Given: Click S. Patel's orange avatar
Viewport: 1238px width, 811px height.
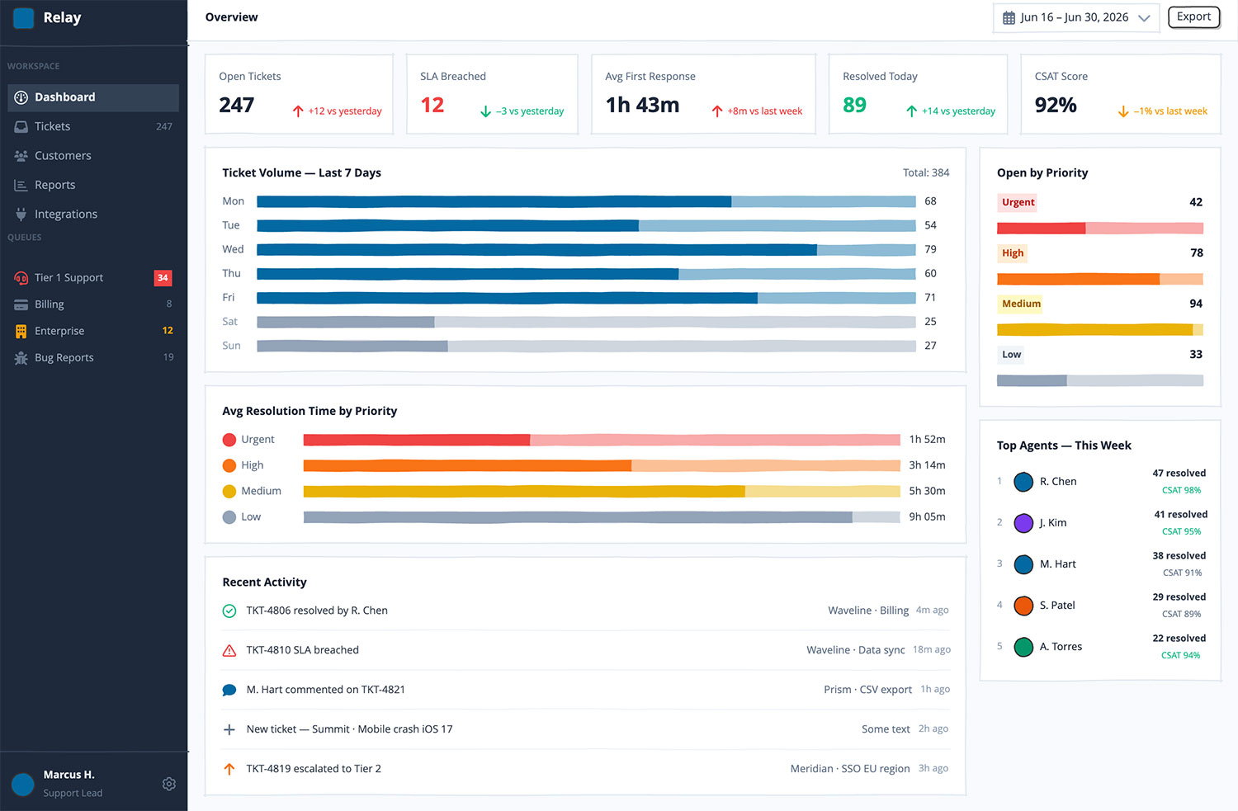Looking at the screenshot, I should click(1023, 606).
